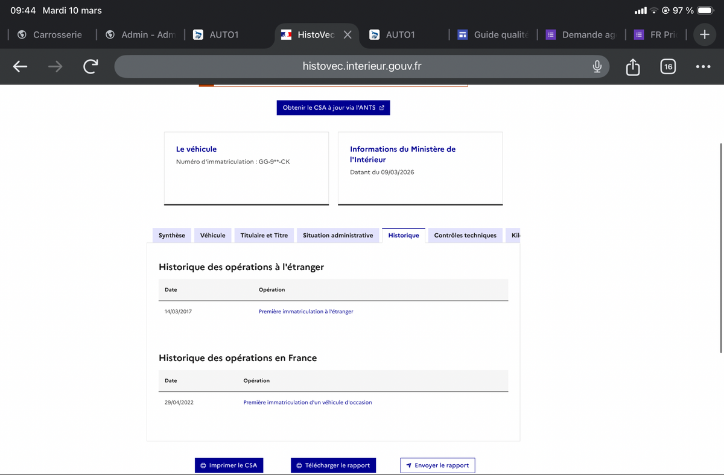Switch to the Carrosserie browser tab
The width and height of the screenshot is (724, 475).
[x=50, y=35]
